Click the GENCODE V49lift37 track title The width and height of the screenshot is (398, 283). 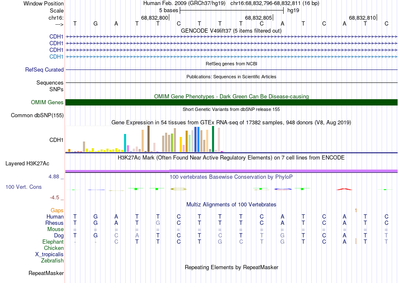231,31
